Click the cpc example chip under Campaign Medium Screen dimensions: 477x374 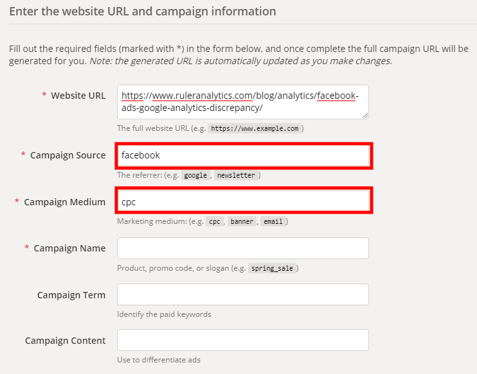(x=214, y=222)
